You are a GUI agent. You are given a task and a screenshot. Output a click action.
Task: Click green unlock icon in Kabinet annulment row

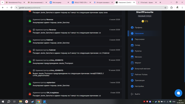(x=30, y=41)
